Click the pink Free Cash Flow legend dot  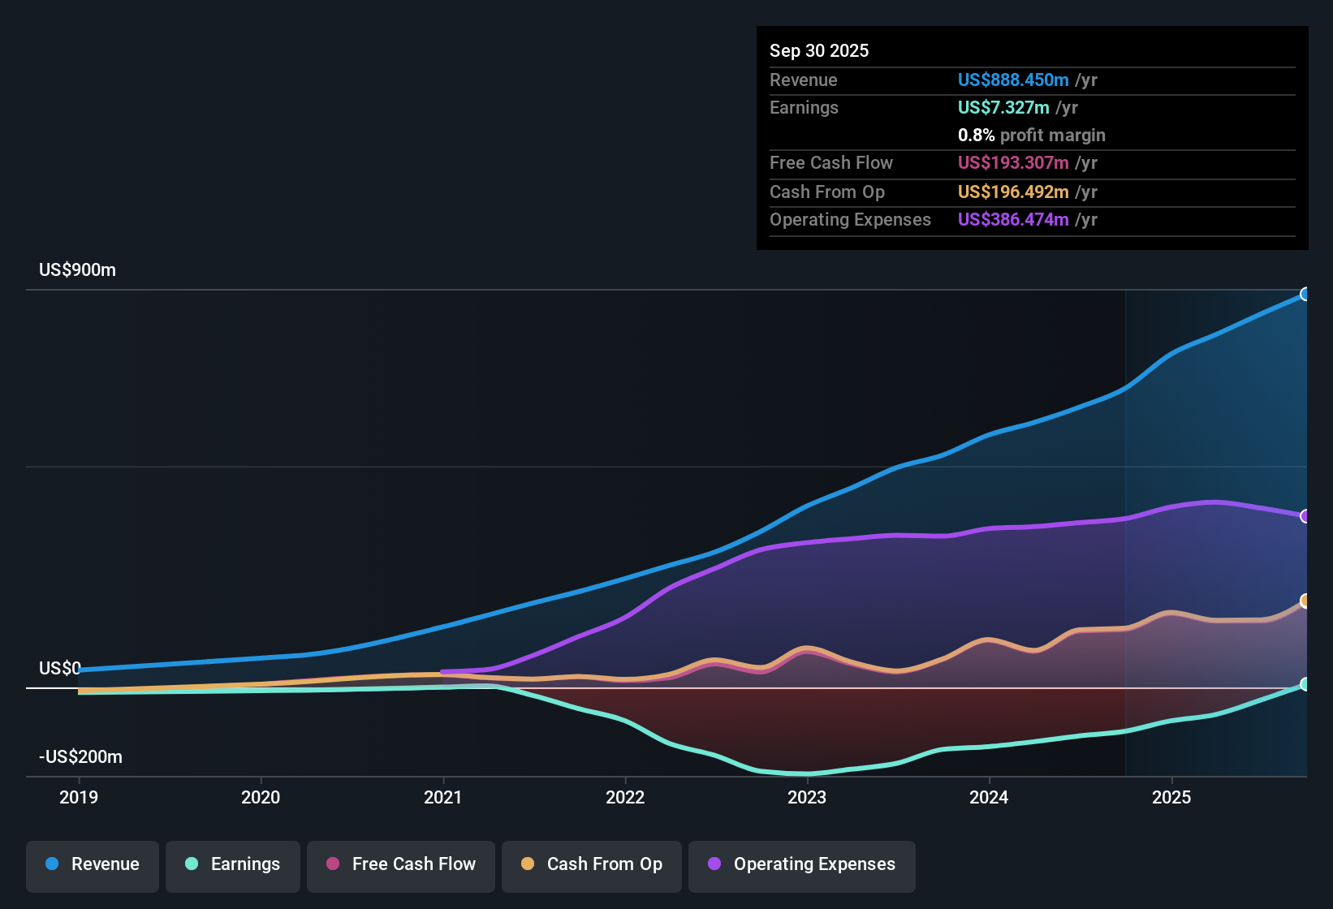tap(331, 865)
